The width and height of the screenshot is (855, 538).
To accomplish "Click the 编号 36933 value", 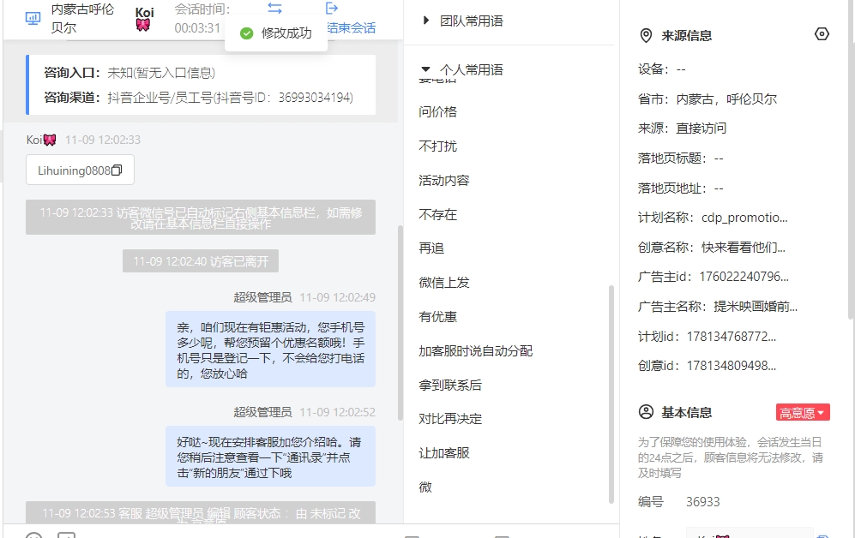I will coord(703,501).
